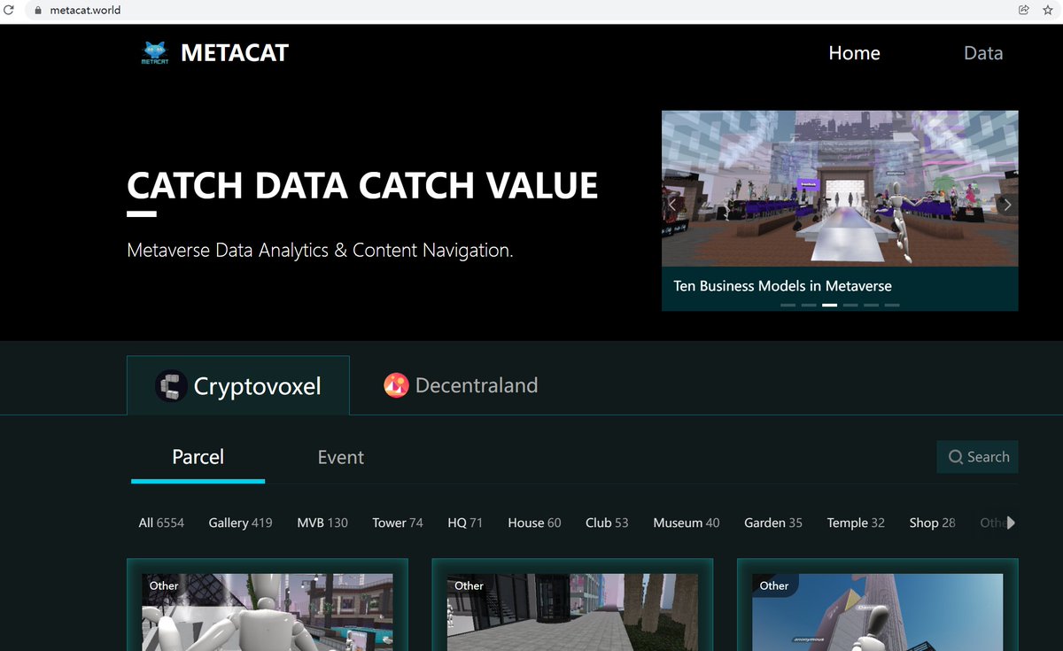1063x651 pixels.
Task: Click the carousel banner image
Action: [x=840, y=190]
